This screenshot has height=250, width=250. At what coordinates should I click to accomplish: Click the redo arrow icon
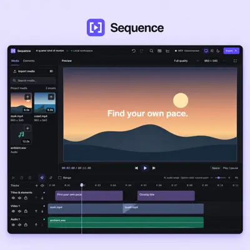click(141, 51)
